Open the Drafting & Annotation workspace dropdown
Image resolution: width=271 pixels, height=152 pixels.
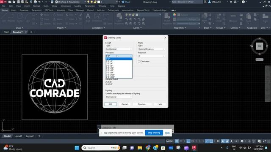click(x=71, y=2)
